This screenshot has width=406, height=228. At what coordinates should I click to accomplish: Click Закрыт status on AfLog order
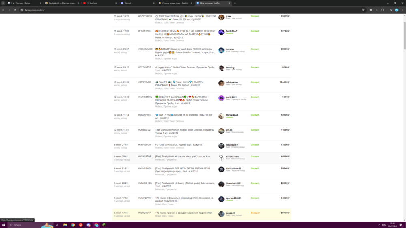(255, 130)
